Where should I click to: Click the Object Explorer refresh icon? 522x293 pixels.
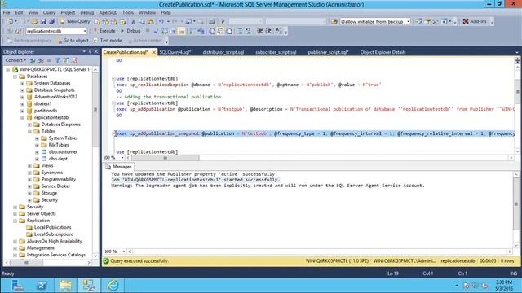point(66,60)
